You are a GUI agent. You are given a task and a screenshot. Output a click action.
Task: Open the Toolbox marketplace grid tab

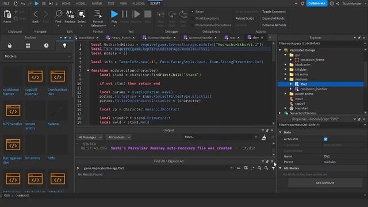28,45
